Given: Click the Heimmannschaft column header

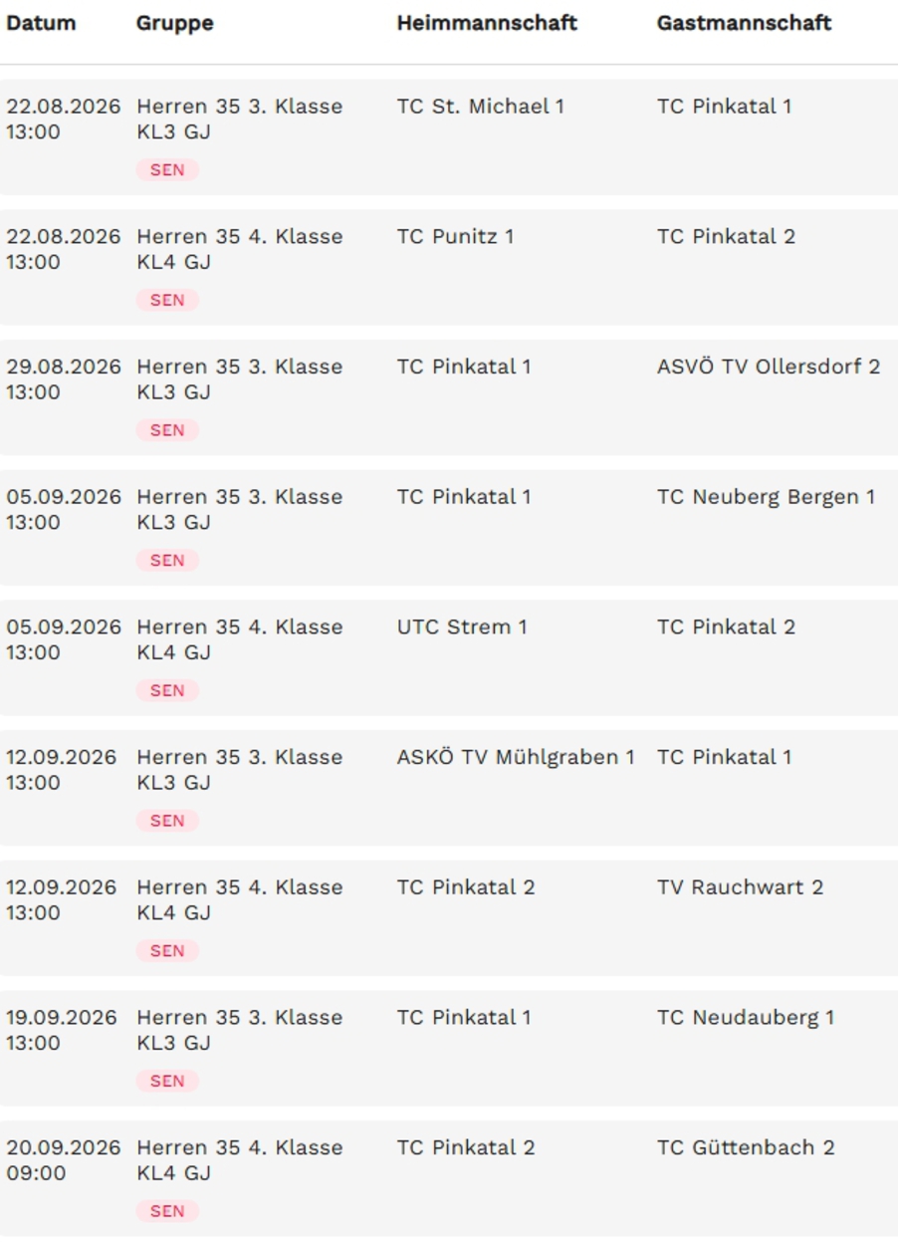Looking at the screenshot, I should pyautogui.click(x=486, y=23).
